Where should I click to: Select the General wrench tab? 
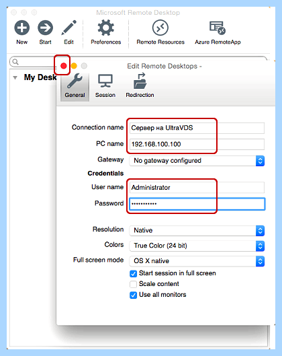point(75,87)
